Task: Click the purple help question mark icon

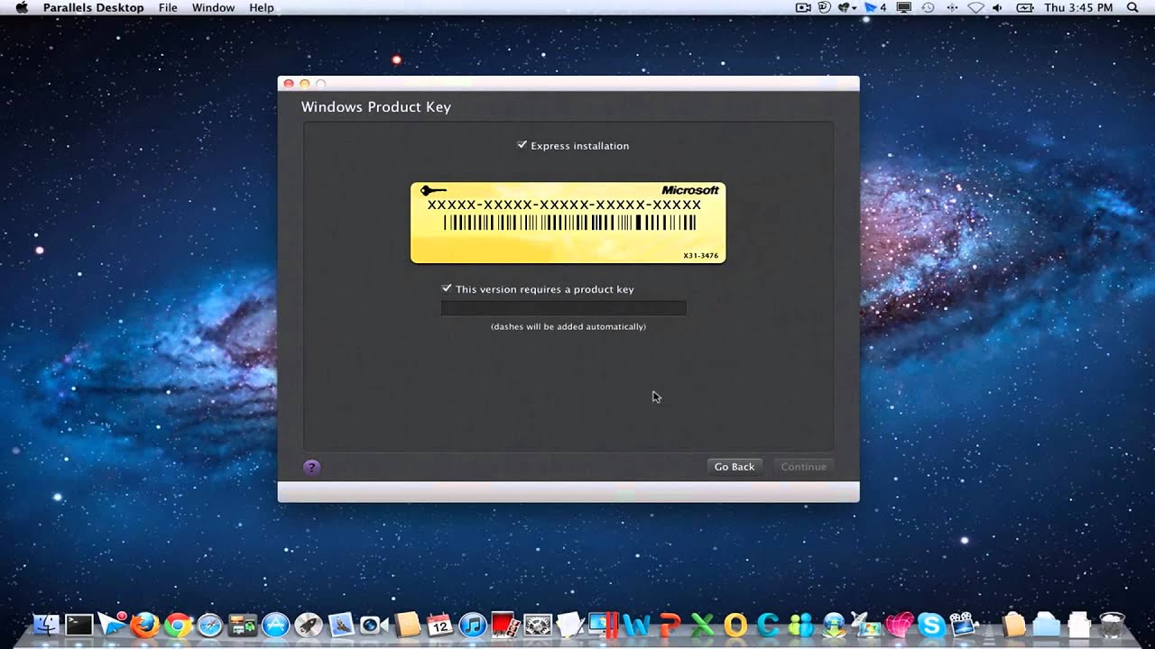Action: pos(311,467)
